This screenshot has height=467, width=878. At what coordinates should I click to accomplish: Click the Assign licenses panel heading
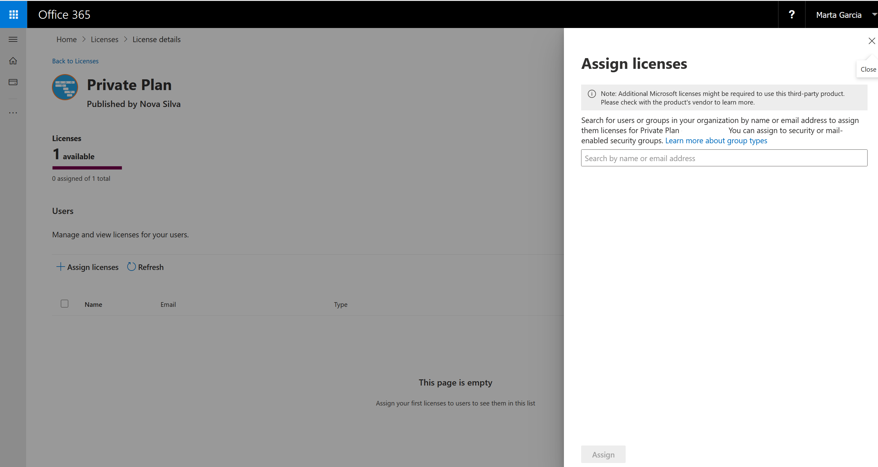[634, 64]
